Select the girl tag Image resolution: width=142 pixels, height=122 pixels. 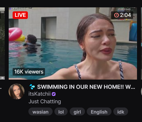click(x=77, y=111)
